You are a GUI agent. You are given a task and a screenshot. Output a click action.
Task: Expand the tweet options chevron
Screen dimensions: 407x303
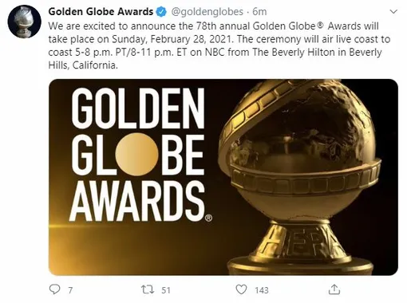tap(393, 12)
